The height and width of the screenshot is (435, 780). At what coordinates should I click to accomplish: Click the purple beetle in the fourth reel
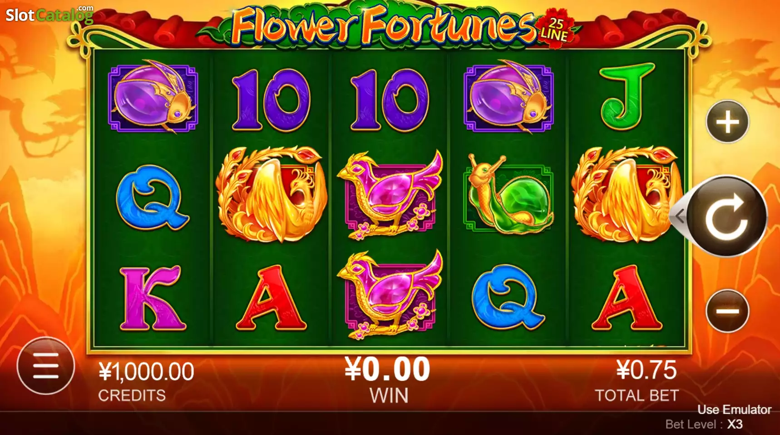[x=508, y=97]
